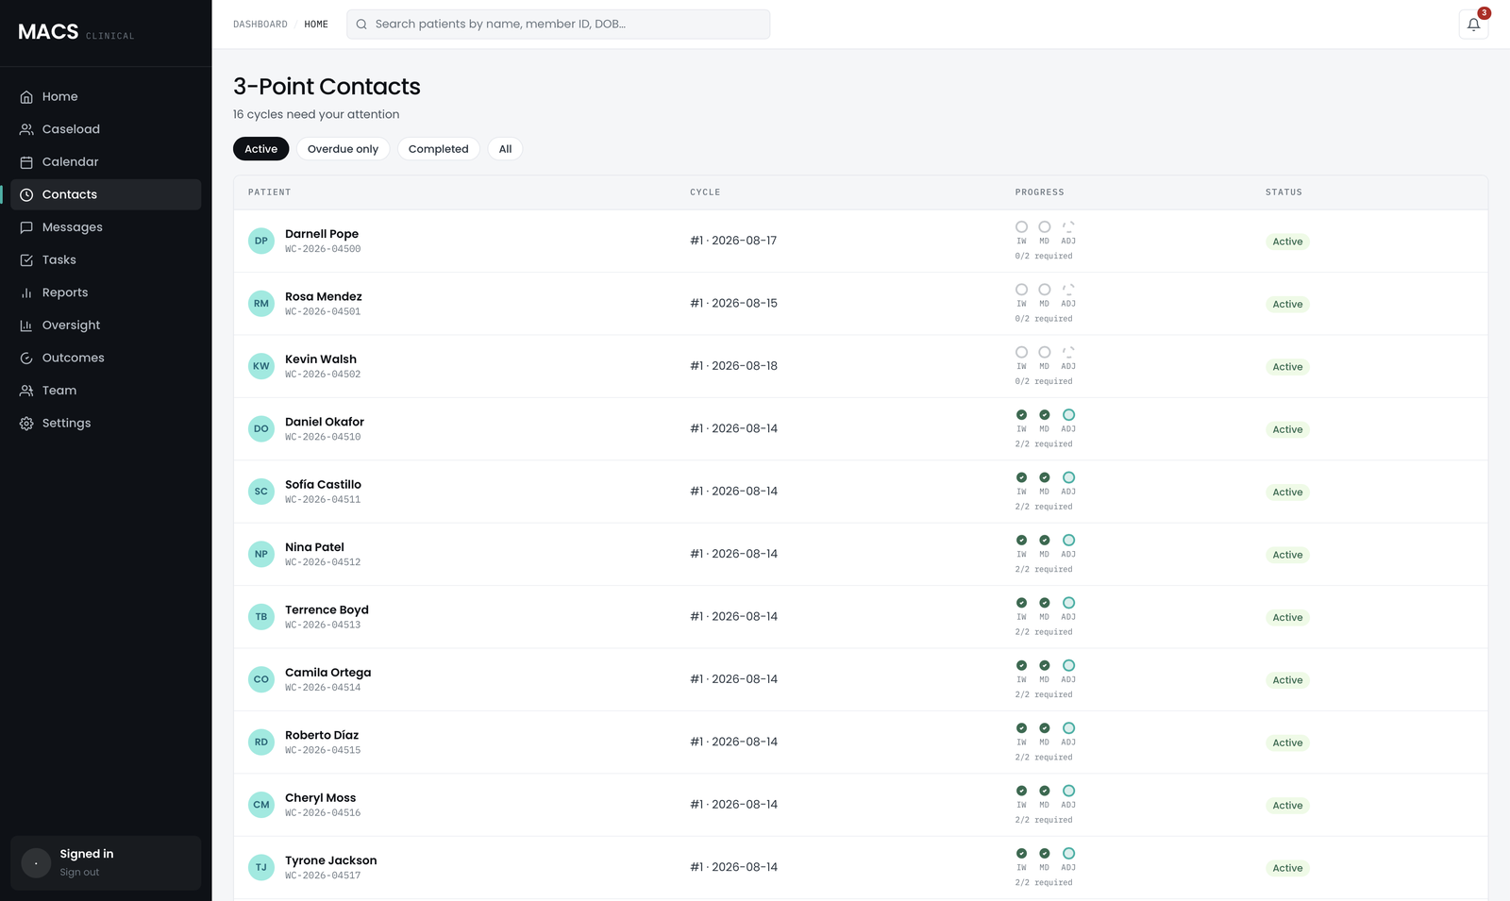Click Terrence Boyd's TB avatar
Image resolution: width=1510 pixels, height=901 pixels.
[261, 617]
